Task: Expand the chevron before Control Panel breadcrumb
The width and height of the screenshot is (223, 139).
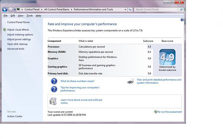Action: click(x=22, y=9)
